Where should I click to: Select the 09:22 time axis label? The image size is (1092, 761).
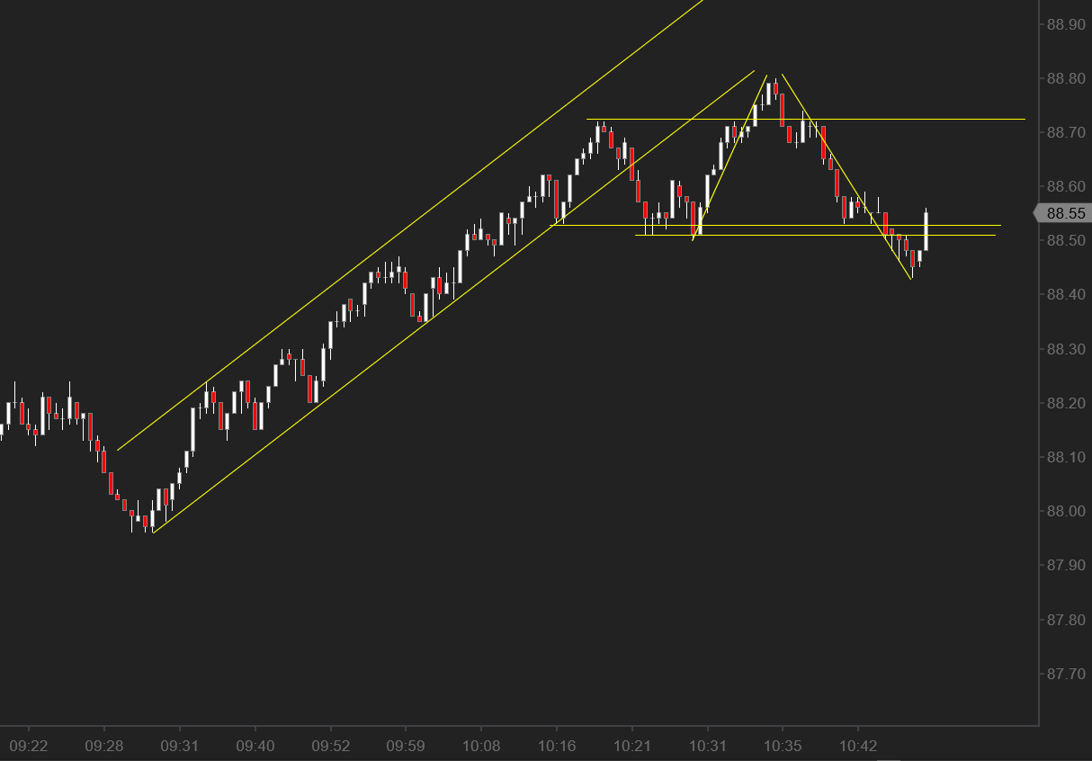click(28, 746)
